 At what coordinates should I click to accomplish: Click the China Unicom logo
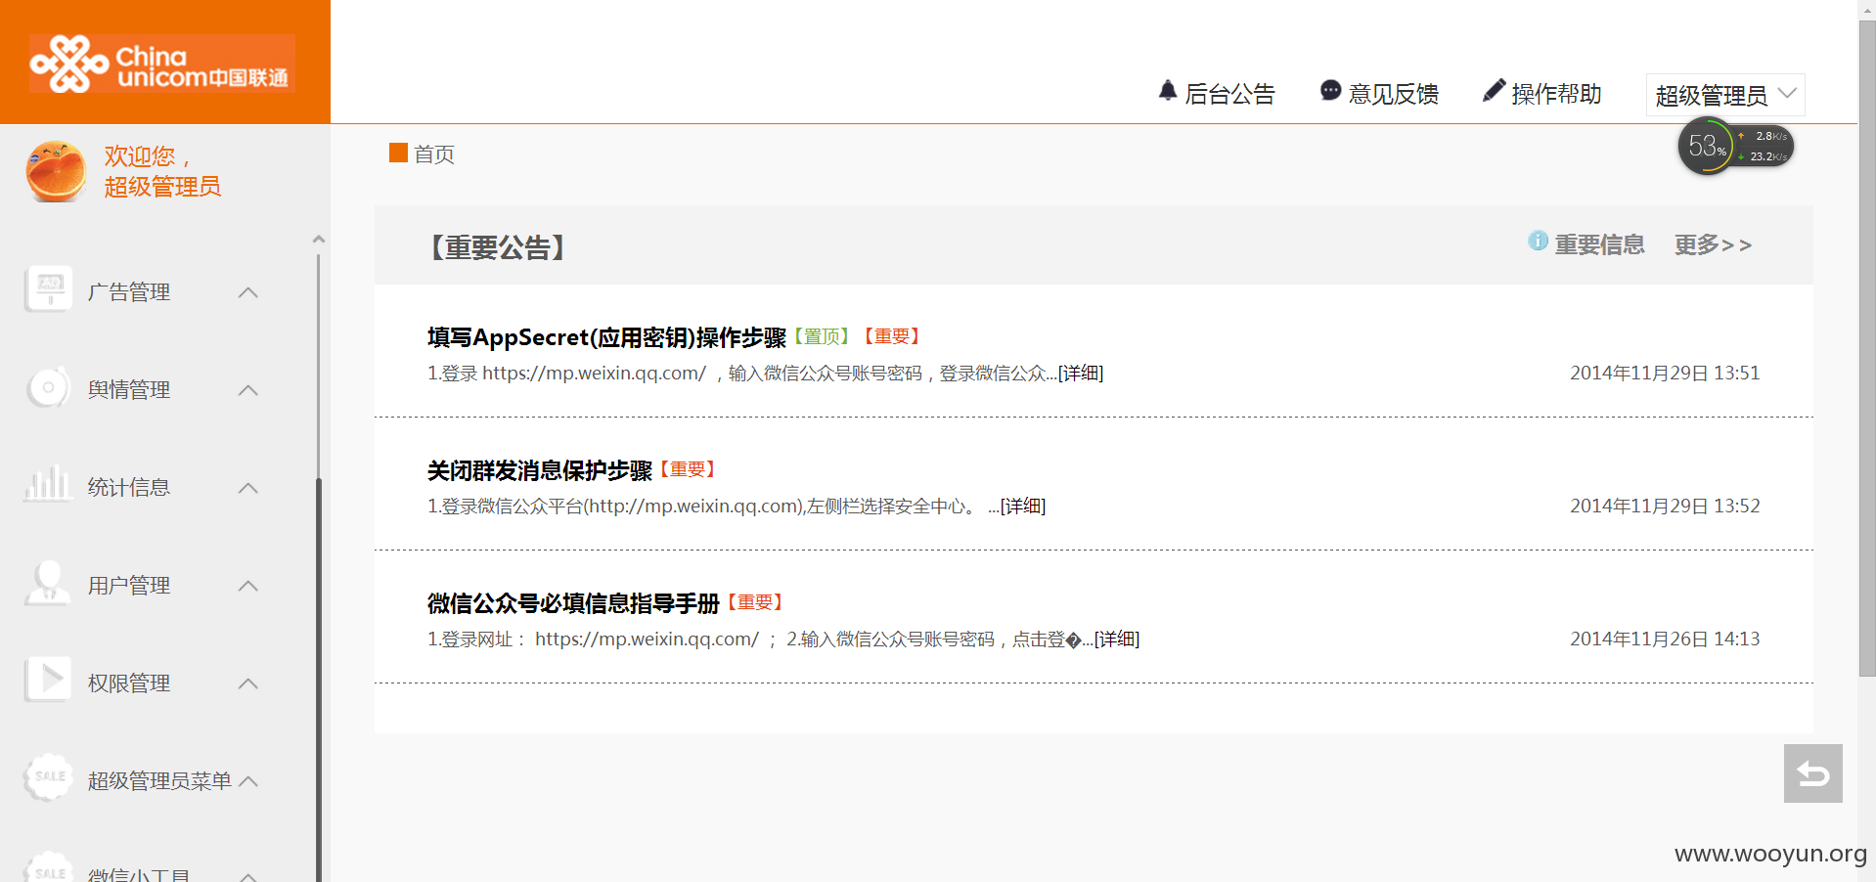[x=162, y=64]
